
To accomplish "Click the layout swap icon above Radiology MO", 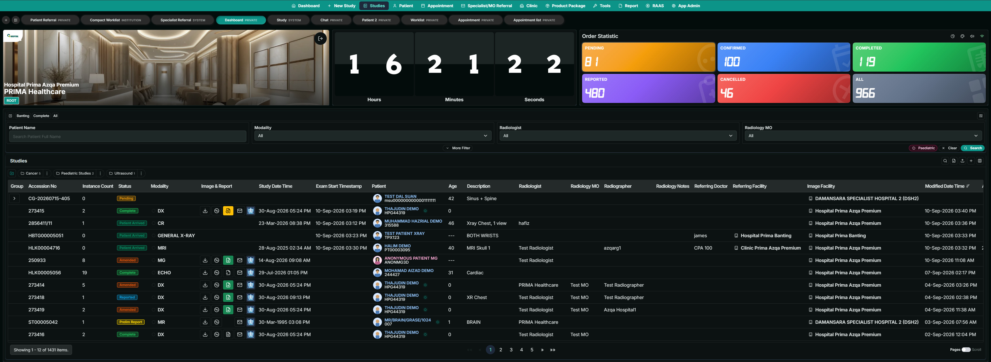I will [x=981, y=116].
